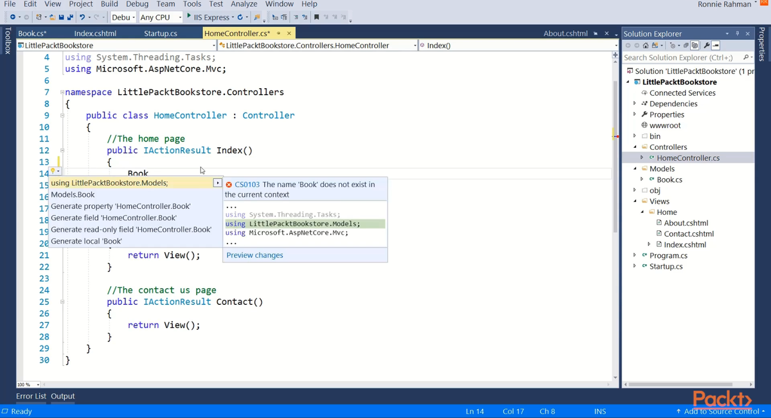Switch to the Index.cshtml tab
The height and width of the screenshot is (418, 771).
pos(95,33)
